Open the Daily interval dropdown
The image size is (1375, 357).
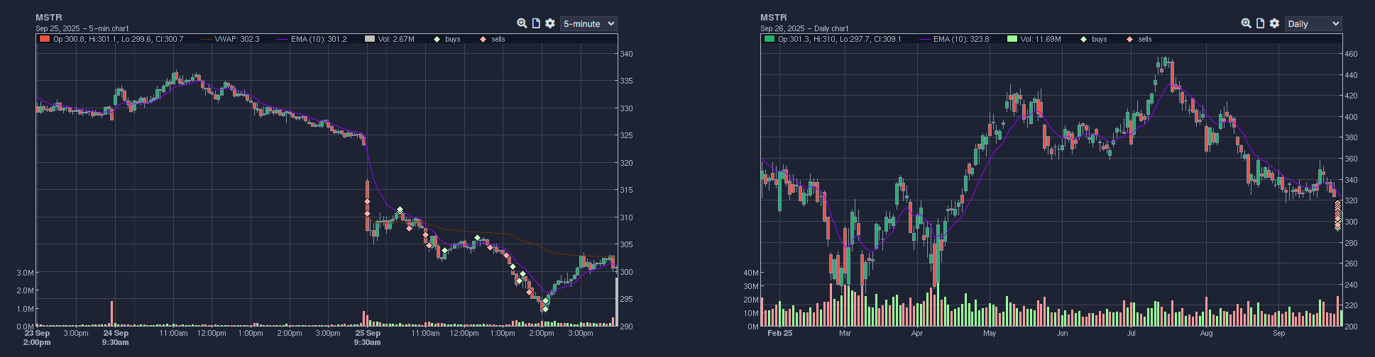(x=1313, y=23)
